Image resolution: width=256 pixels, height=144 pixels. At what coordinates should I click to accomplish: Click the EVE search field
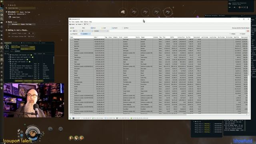pos(21,8)
